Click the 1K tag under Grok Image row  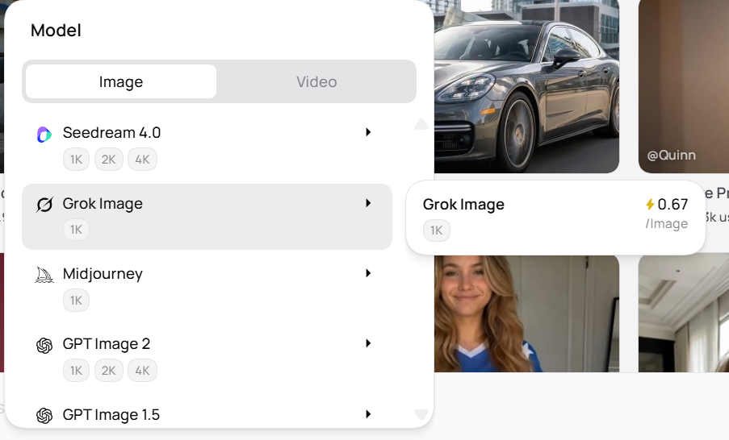pos(76,230)
